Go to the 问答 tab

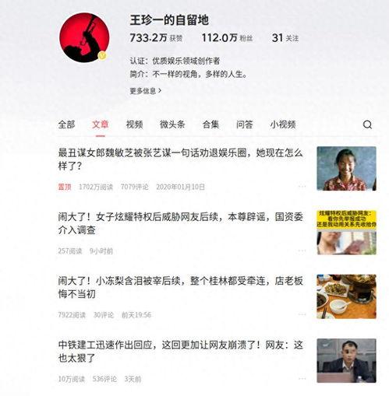245,124
